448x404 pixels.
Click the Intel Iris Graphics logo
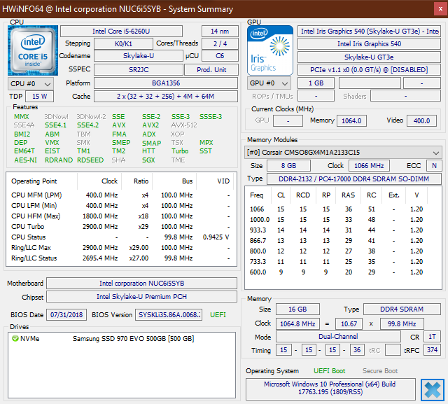pyautogui.click(x=270, y=50)
